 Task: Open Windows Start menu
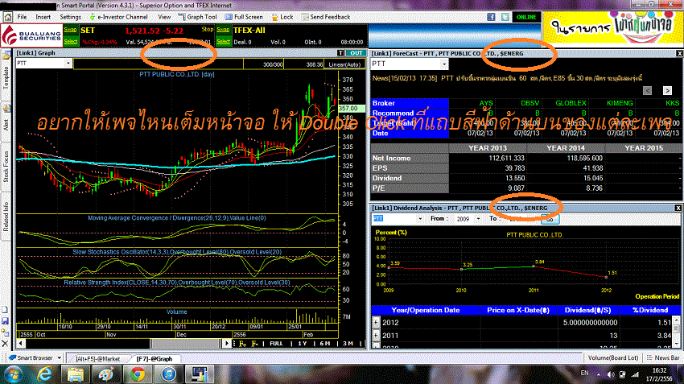(14, 374)
